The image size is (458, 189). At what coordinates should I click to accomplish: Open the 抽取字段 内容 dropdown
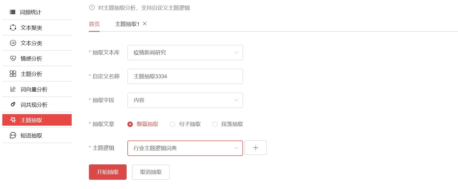185,100
